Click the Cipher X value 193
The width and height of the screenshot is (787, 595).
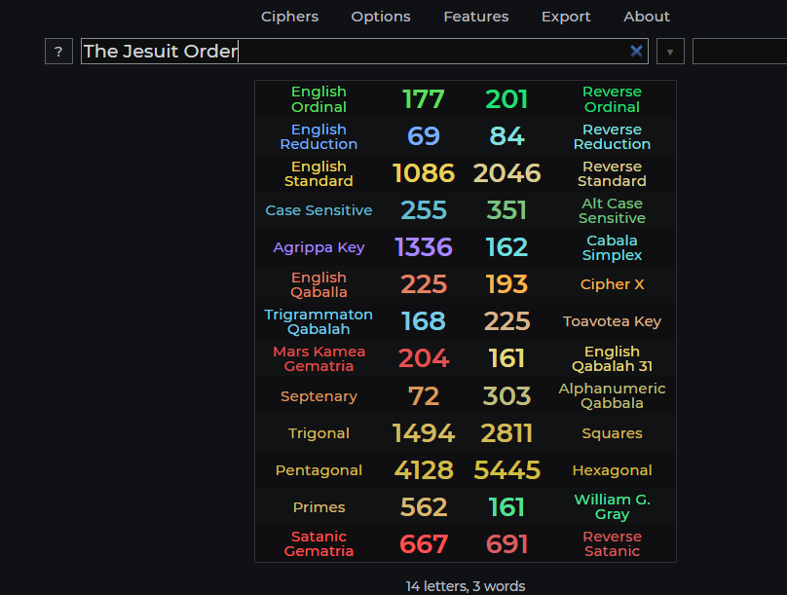[506, 284]
